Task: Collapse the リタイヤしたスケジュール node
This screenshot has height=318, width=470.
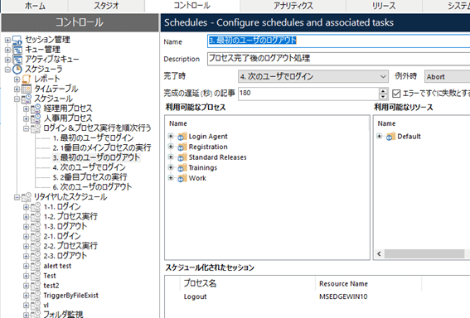Action: tap(17, 197)
